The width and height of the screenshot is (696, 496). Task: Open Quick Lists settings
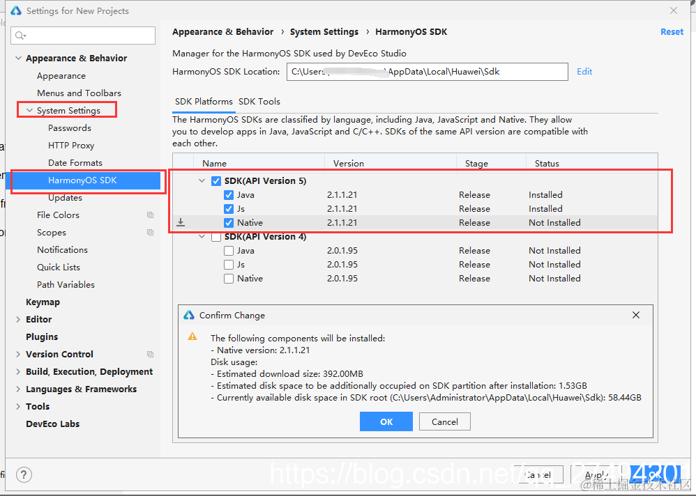point(59,268)
